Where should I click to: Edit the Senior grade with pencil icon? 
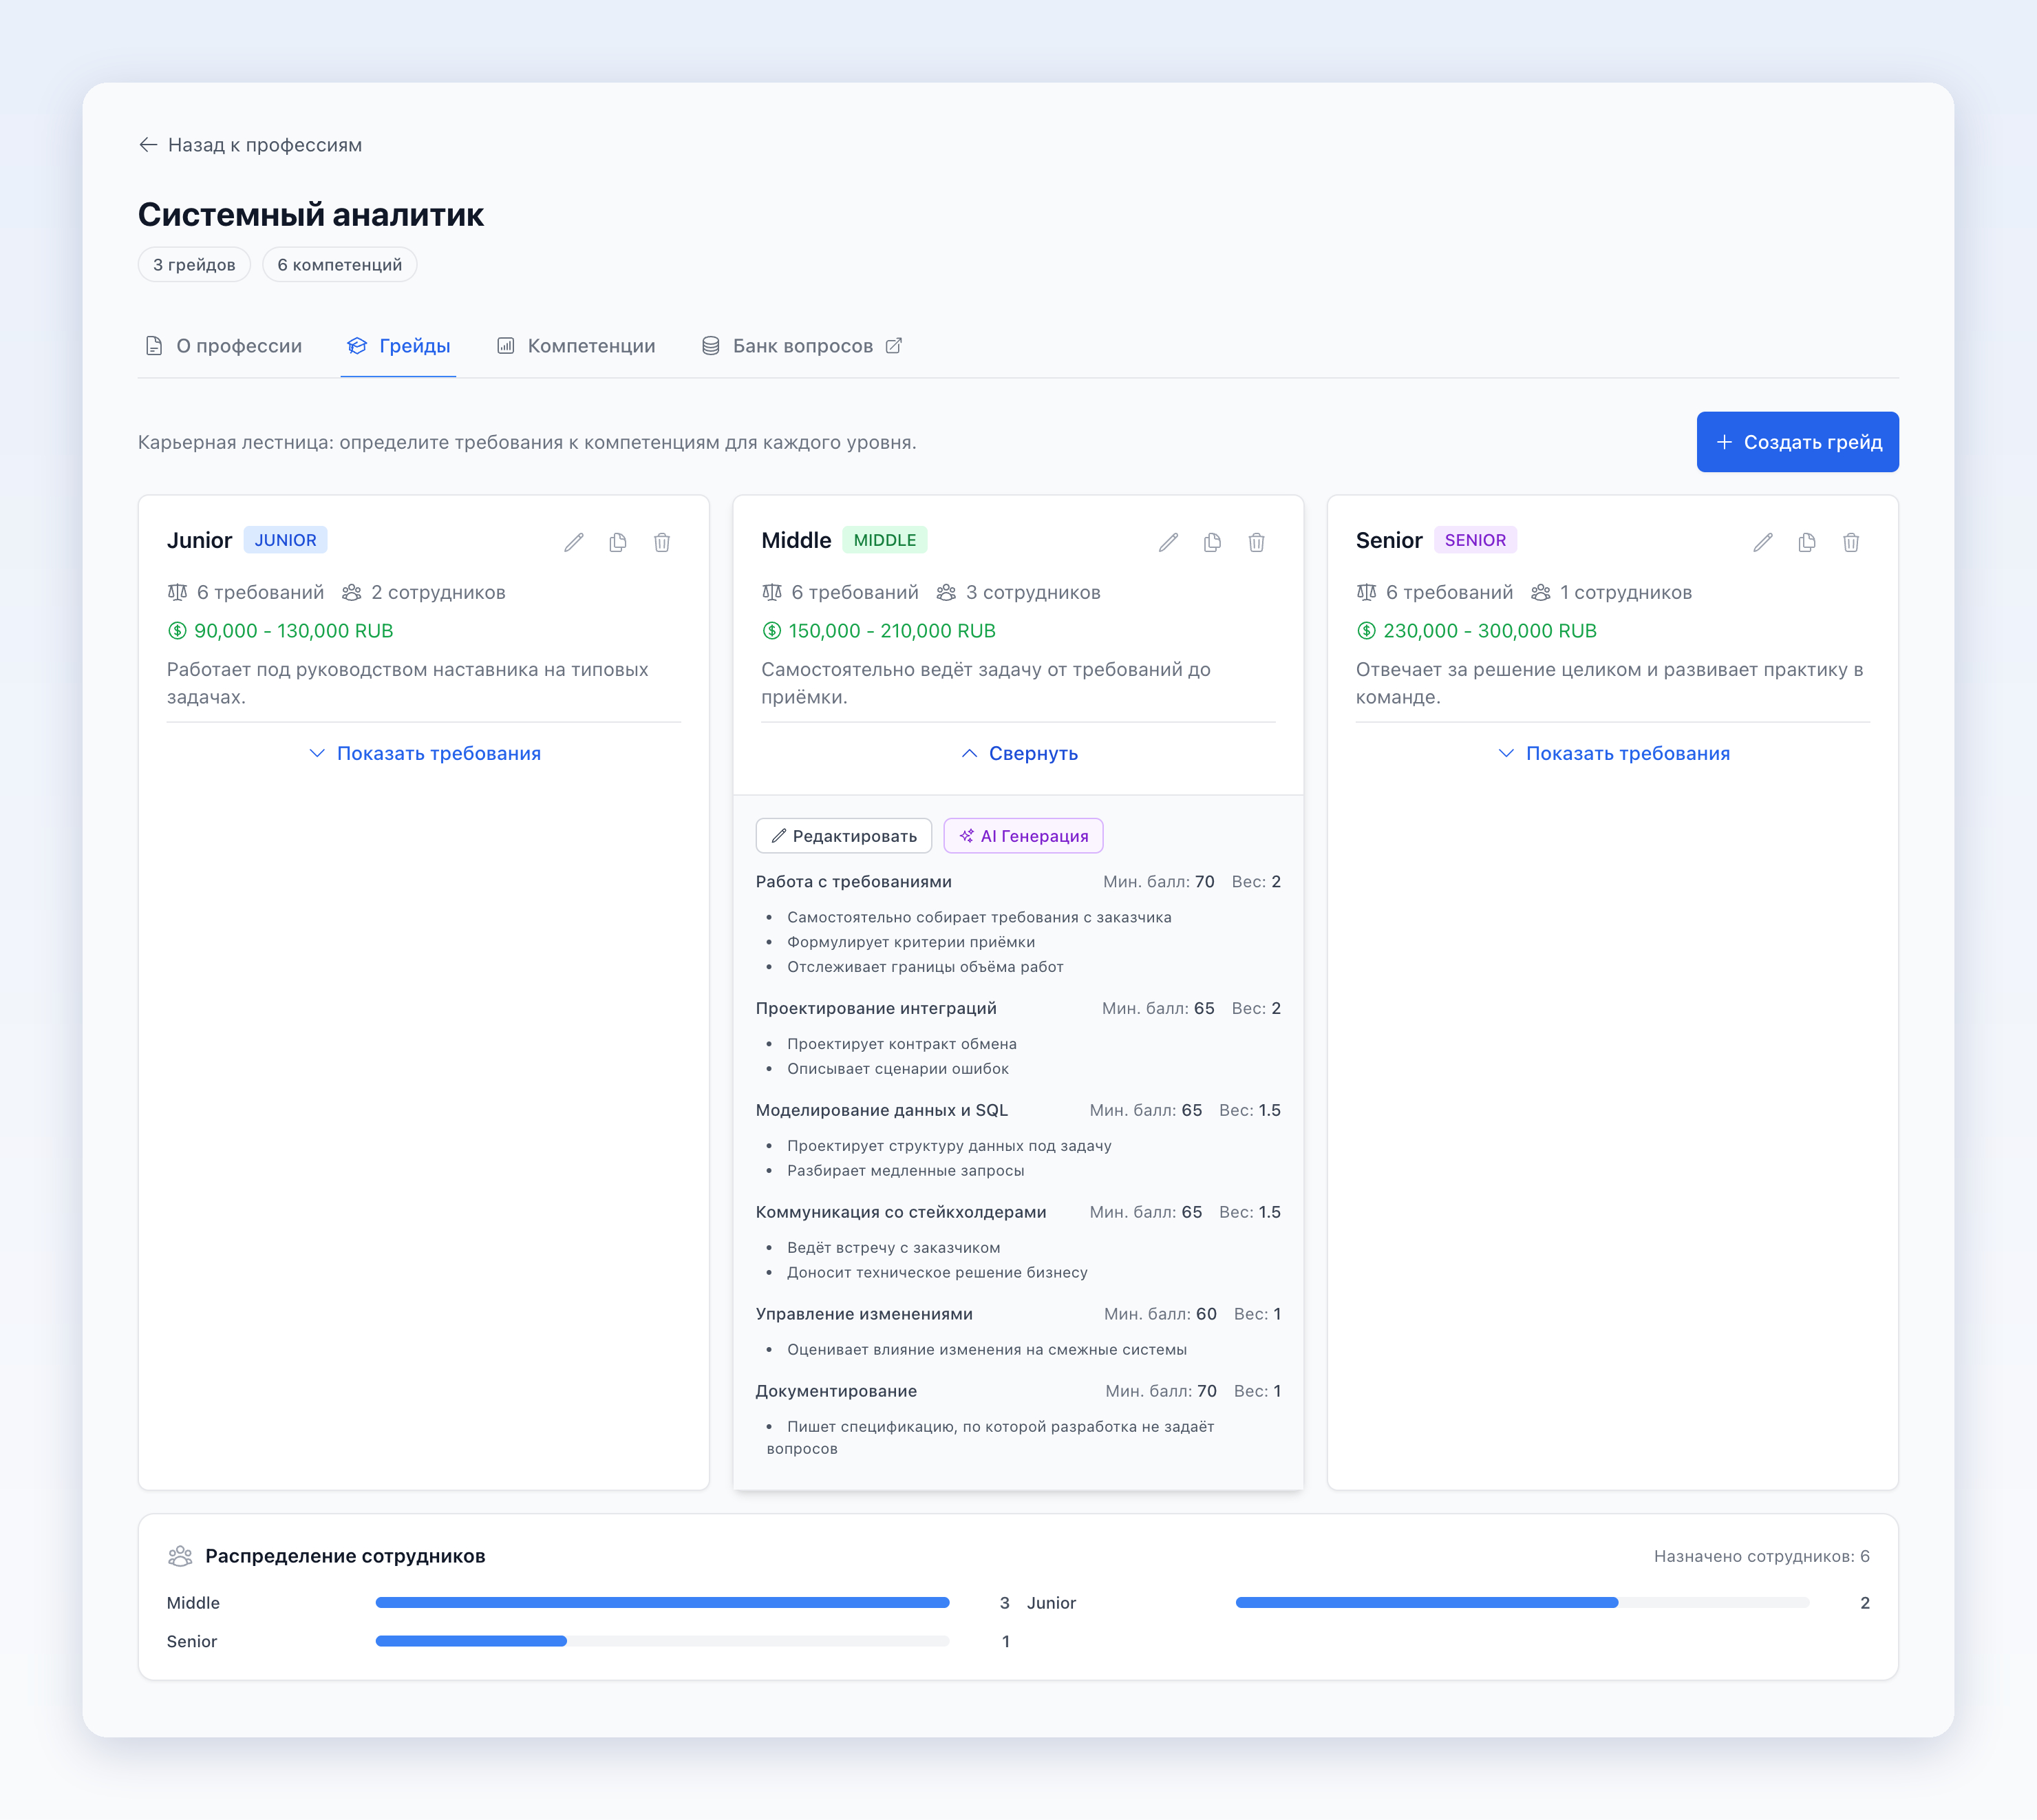[x=1763, y=542]
